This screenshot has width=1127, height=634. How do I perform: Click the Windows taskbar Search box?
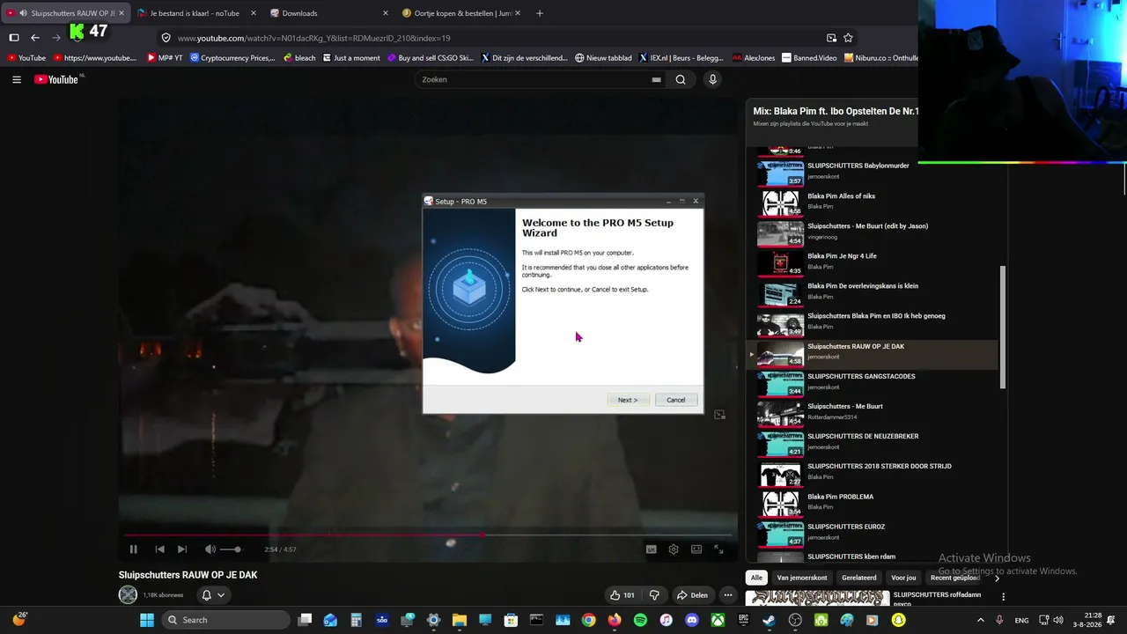(x=226, y=620)
